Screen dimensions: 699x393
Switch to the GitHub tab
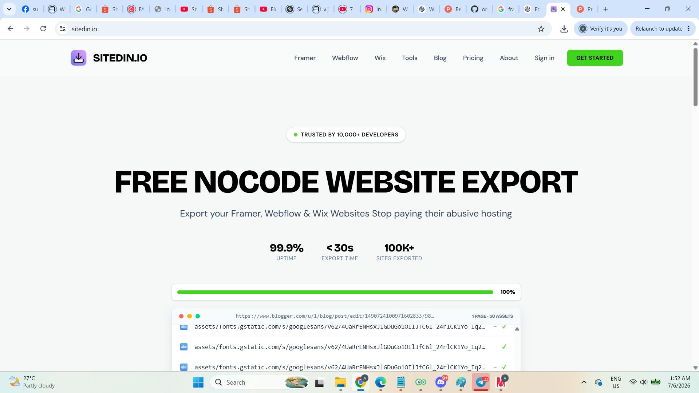[x=479, y=9]
